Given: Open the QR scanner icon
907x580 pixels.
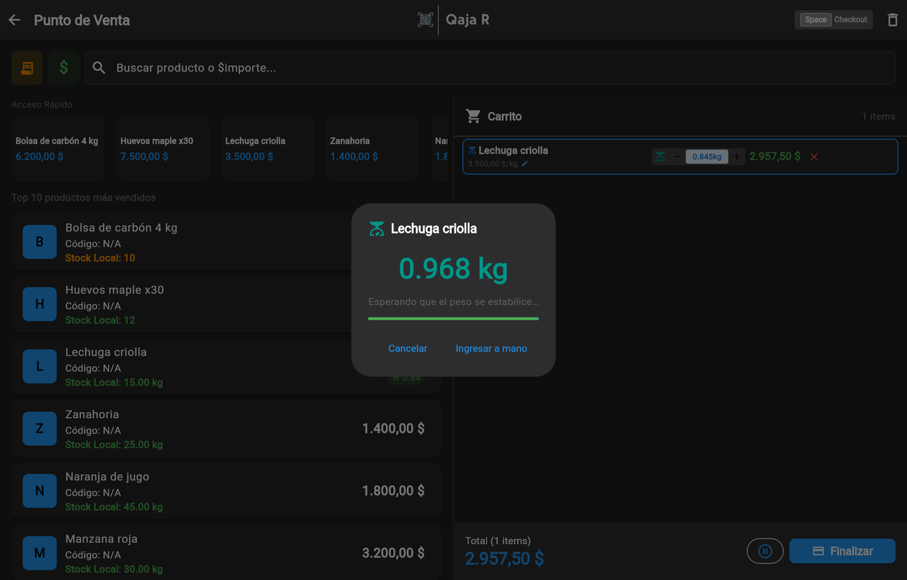Looking at the screenshot, I should tap(425, 20).
